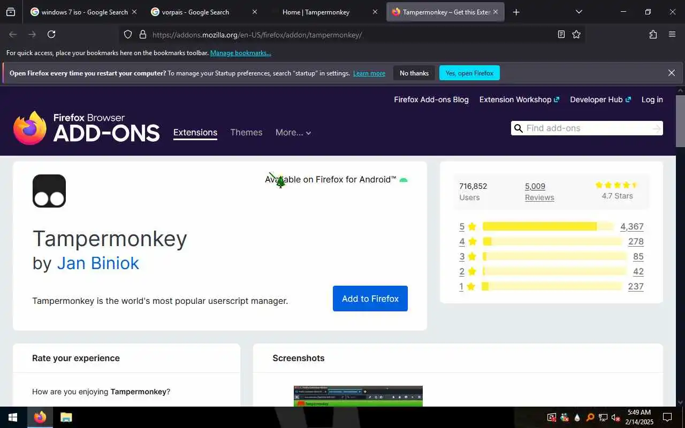Close the Tampermonkey add-on tab

(x=496, y=12)
